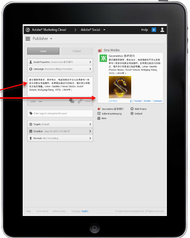190x238 pixels.
Task: Open the Adobe Social dropdown arrow
Action: (x=104, y=30)
